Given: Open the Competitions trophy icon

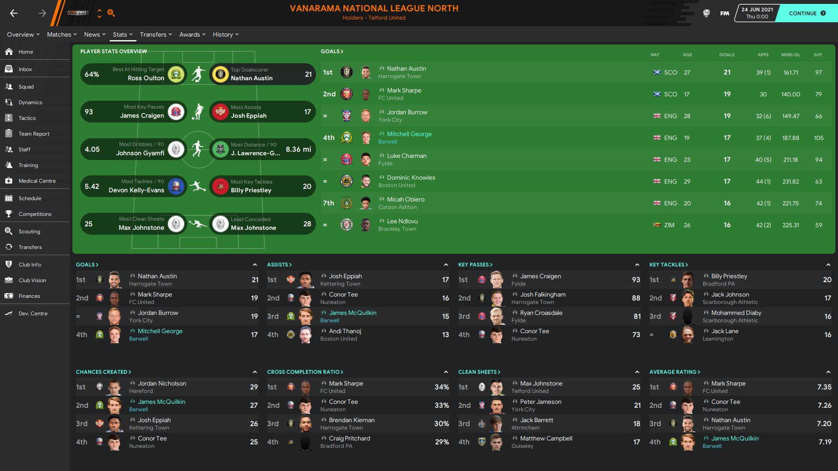Looking at the screenshot, I should click(x=9, y=214).
